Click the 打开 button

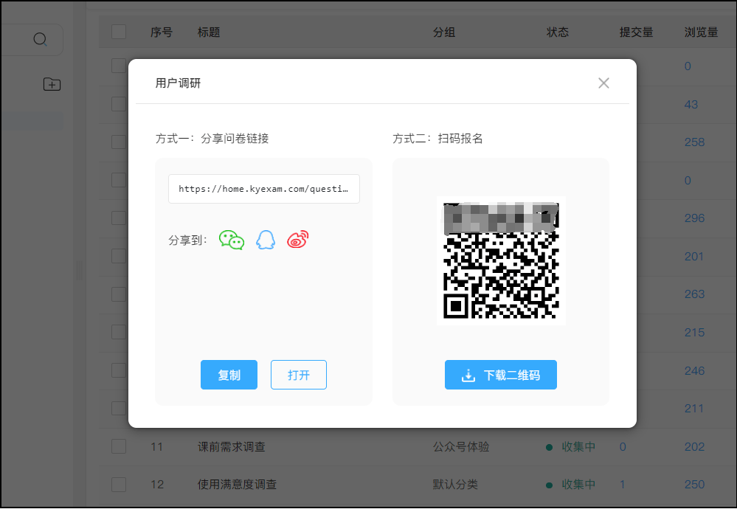coord(299,375)
